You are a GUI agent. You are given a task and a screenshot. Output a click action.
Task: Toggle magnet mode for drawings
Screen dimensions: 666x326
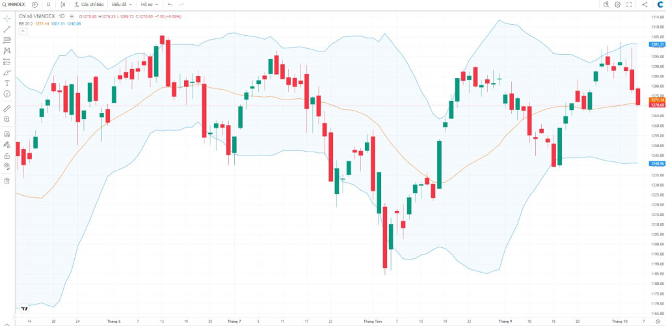(x=7, y=134)
